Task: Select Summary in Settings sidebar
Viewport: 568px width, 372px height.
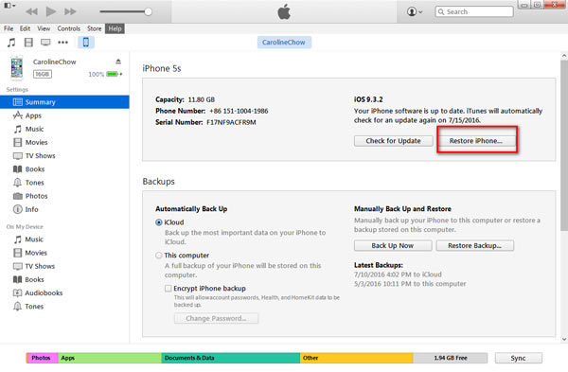Action: pyautogui.click(x=64, y=102)
